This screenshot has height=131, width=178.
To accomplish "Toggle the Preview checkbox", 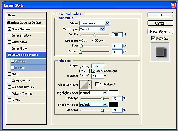I will 153,38.
